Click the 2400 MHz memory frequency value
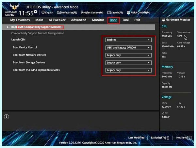This screenshot has width=196, height=148. (x=167, y=77)
